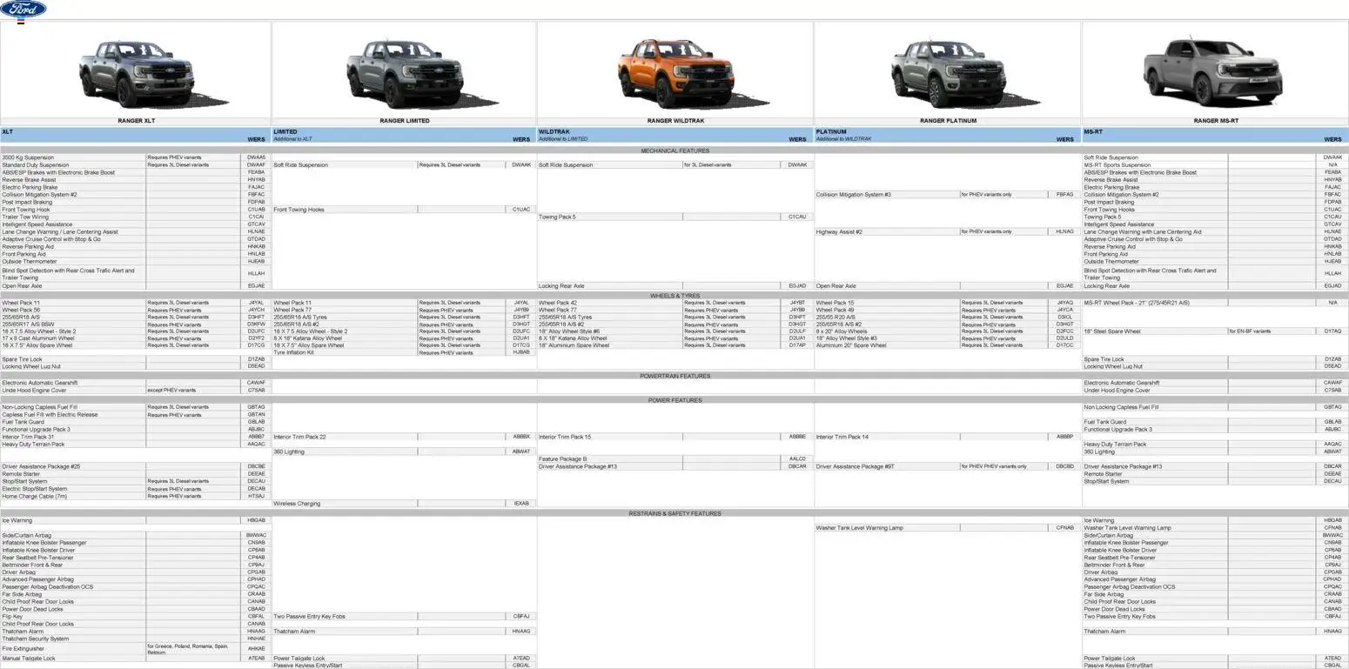Select the Feature Package B cell
Image resolution: width=1349 pixels, height=669 pixels.
(x=609, y=458)
